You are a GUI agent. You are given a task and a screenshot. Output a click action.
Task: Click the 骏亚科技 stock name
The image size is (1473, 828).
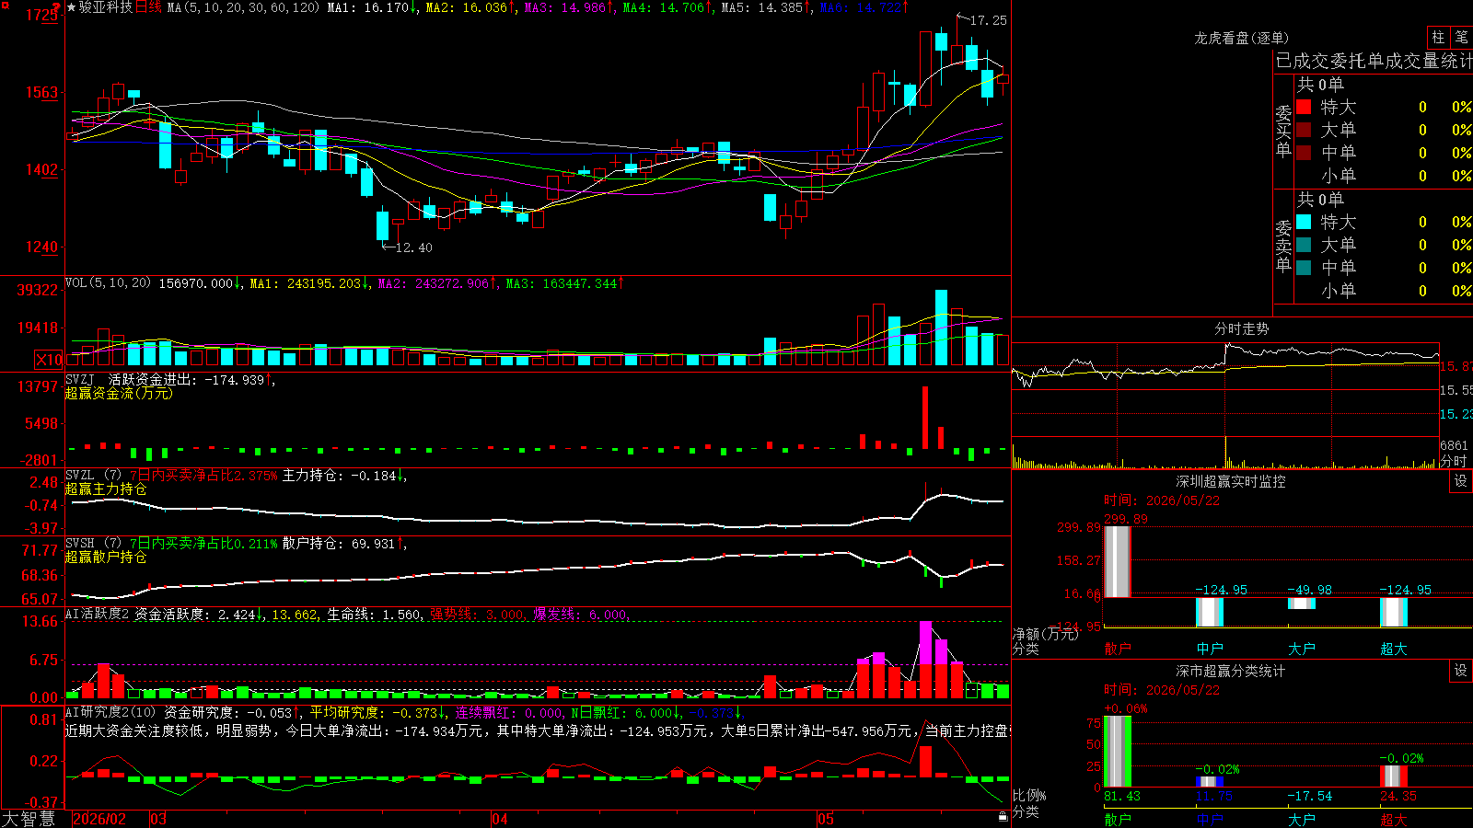(105, 7)
